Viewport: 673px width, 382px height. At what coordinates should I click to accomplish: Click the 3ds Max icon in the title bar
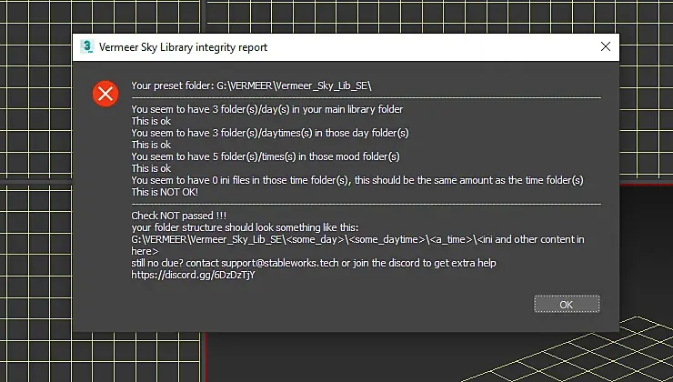[87, 46]
